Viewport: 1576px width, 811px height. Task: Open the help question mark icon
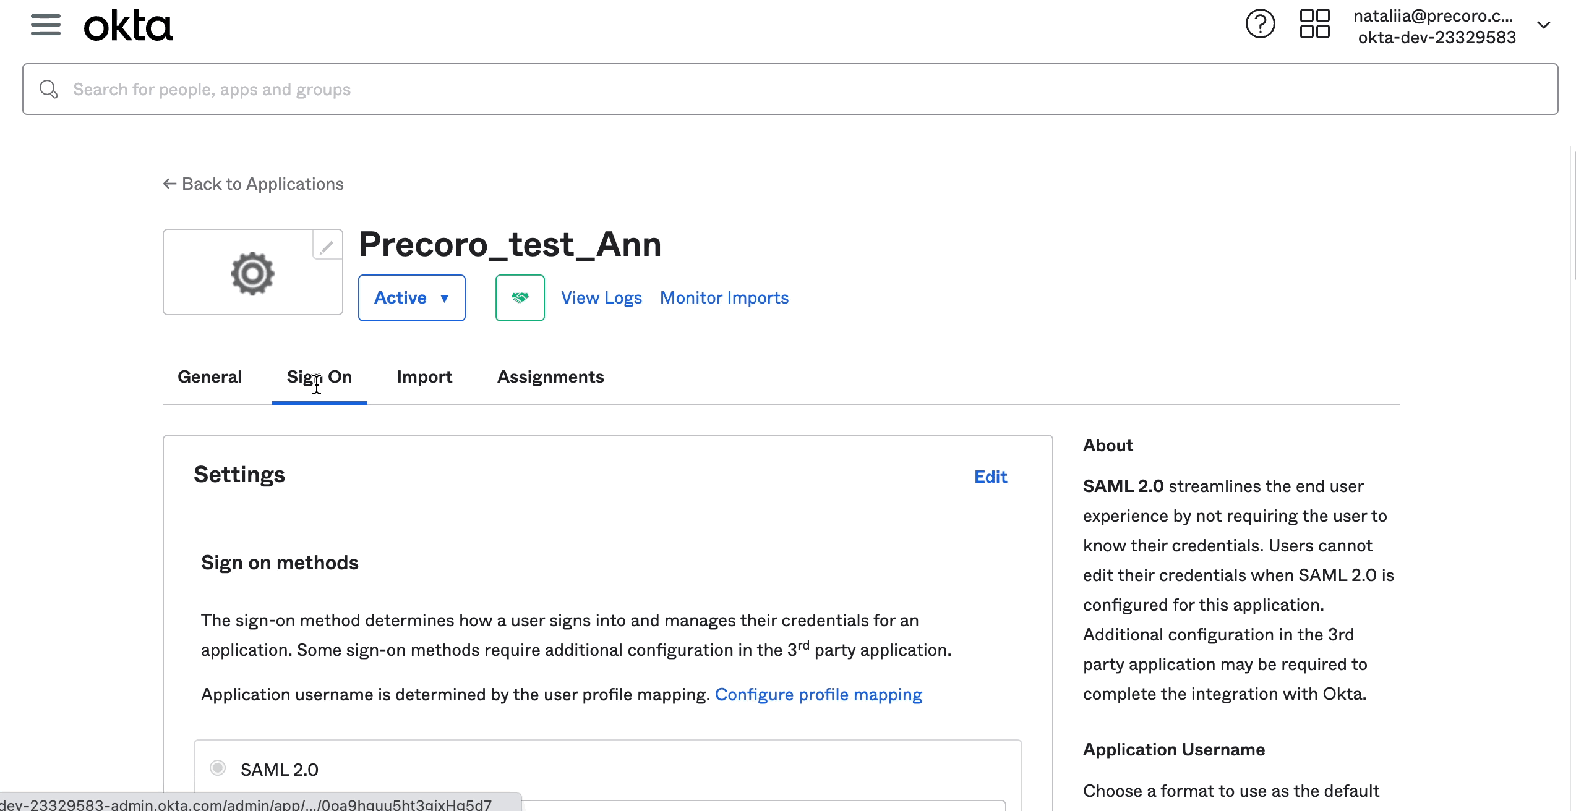click(1260, 25)
